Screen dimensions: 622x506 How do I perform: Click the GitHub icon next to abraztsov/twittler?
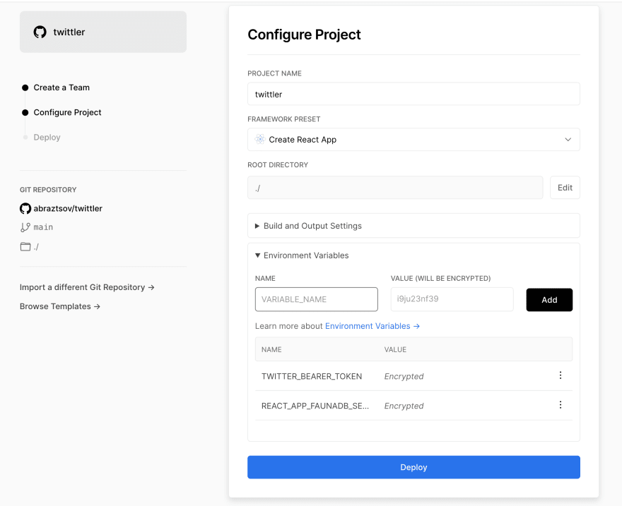(25, 209)
